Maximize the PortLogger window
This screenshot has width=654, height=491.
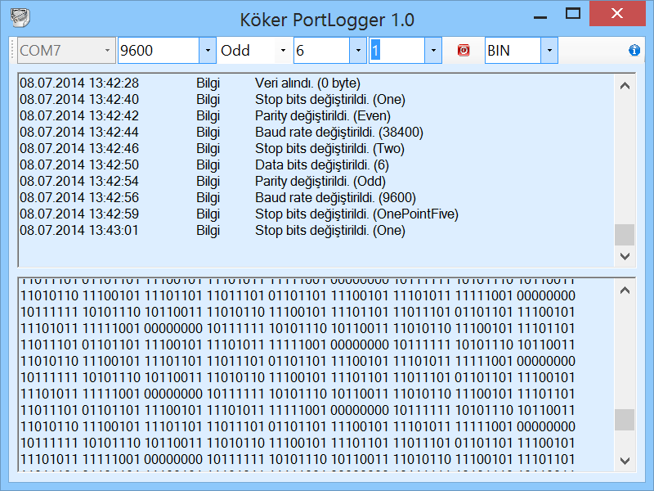571,13
